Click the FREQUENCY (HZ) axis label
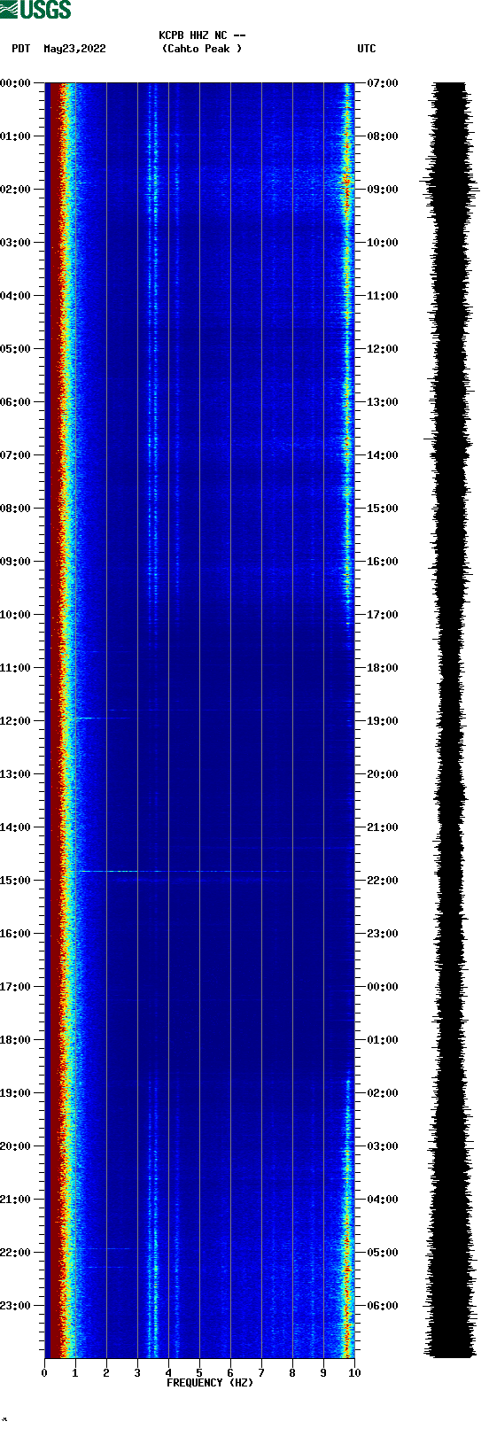Viewport: 489px width, 1429px height. [210, 1383]
